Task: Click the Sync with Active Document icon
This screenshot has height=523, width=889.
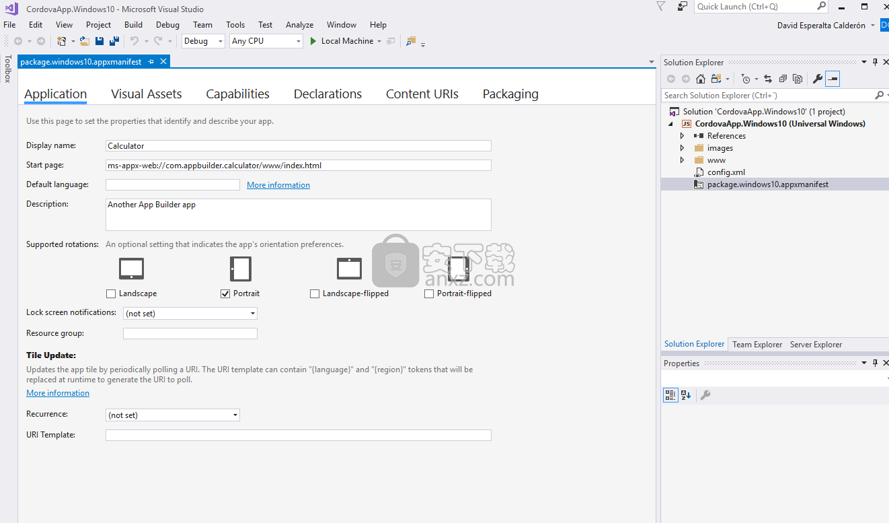Action: [x=768, y=79]
